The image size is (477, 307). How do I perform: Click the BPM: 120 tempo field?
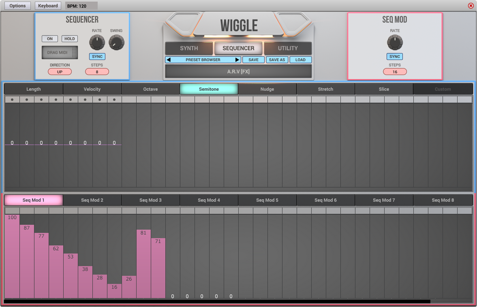point(81,6)
